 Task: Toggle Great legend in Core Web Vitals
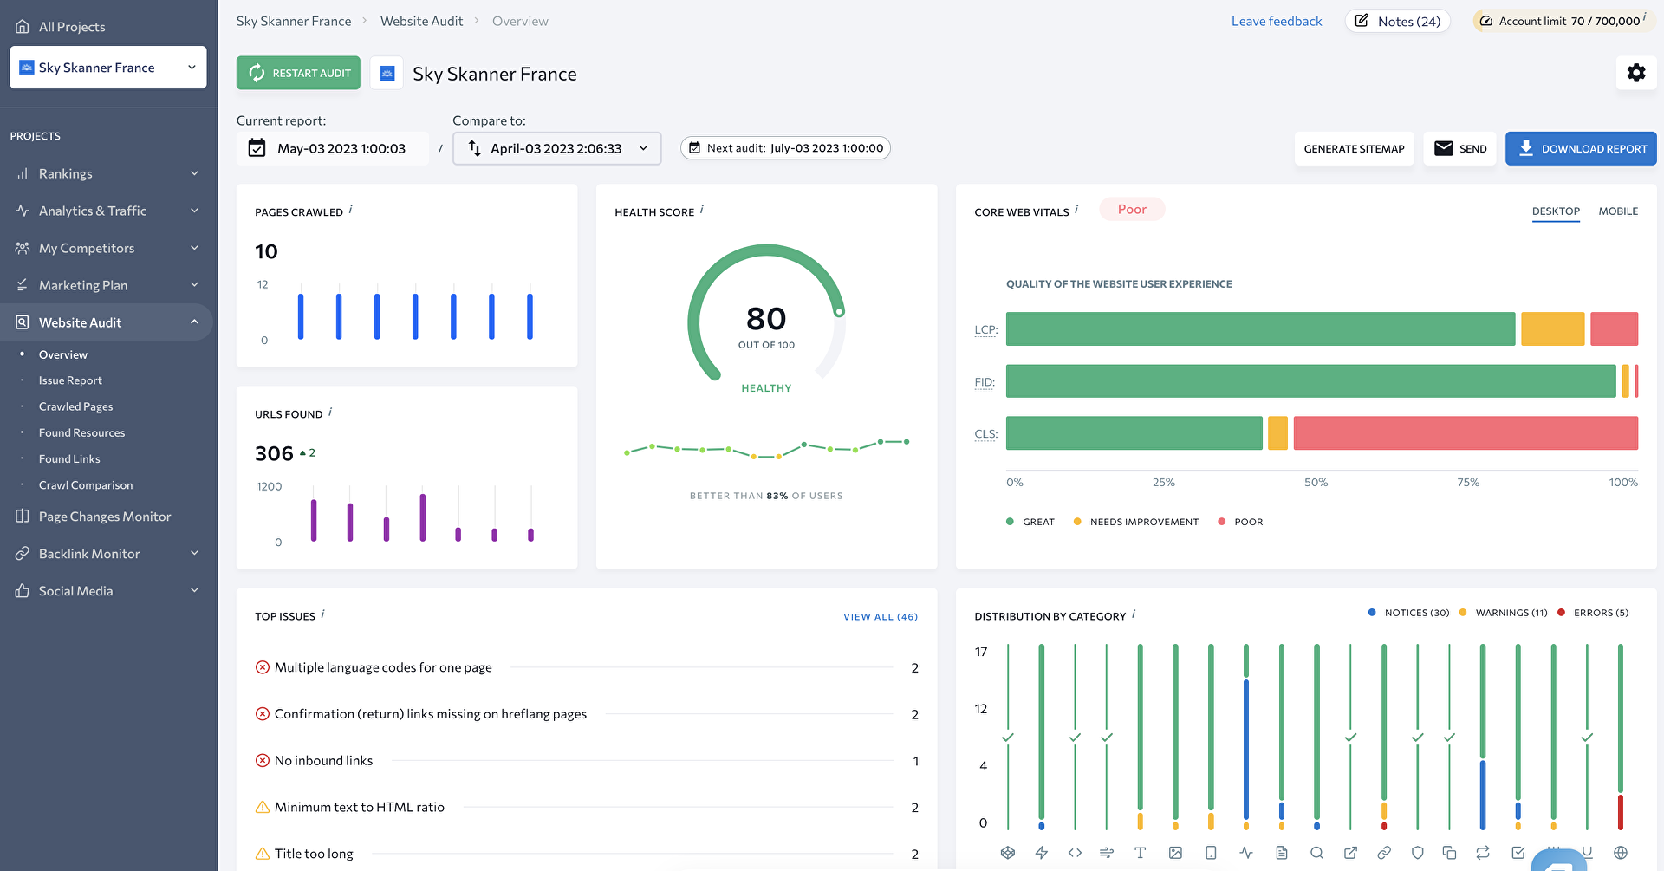[x=1030, y=522]
